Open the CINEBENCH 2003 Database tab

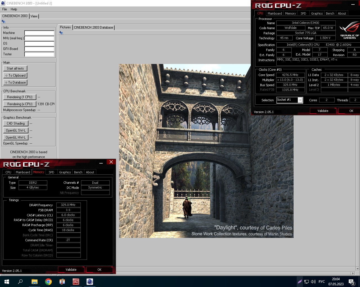point(93,27)
